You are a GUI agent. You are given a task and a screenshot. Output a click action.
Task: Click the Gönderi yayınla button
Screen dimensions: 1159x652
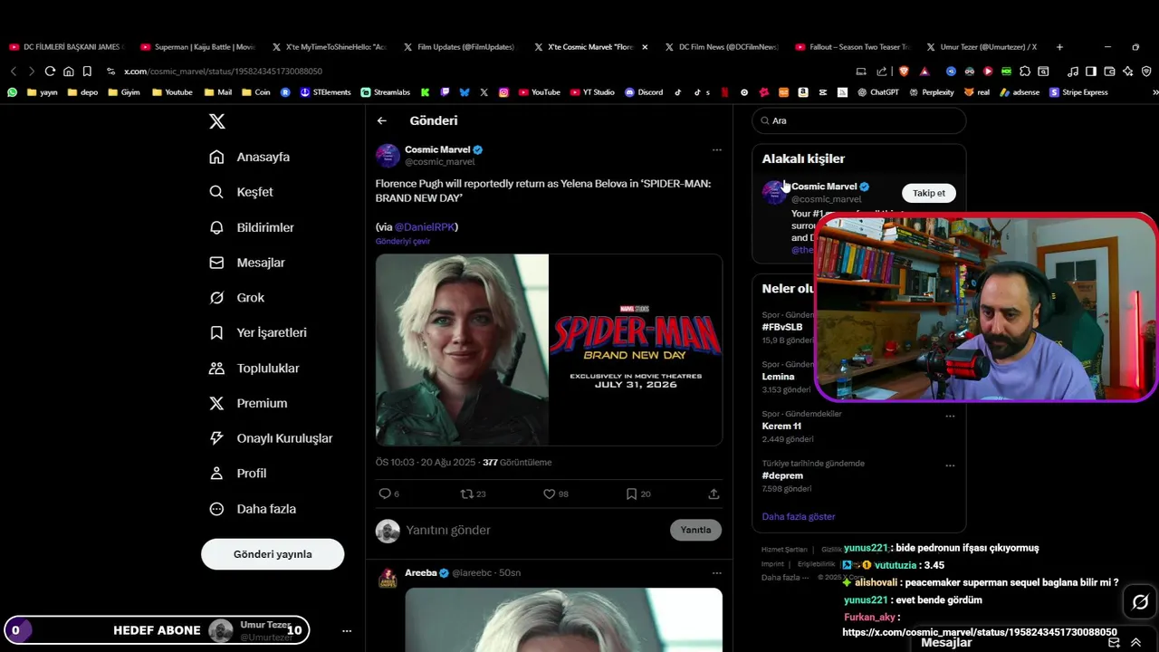273,554
